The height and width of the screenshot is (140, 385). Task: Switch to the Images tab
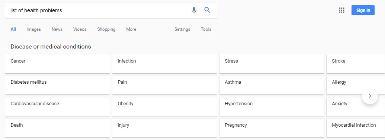(33, 29)
